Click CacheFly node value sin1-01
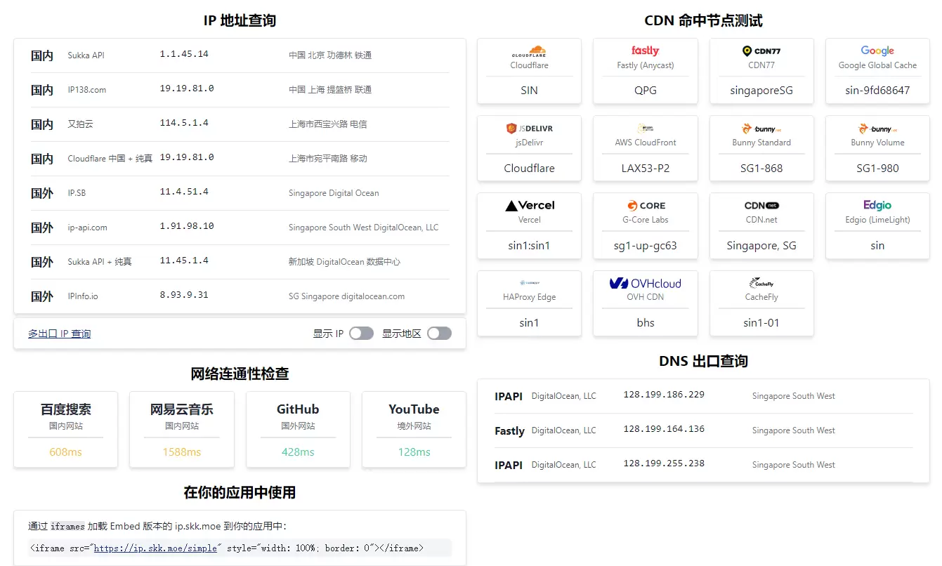Screen dimensions: 942x566 click(761, 322)
